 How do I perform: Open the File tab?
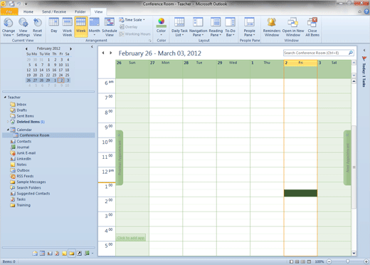point(9,11)
